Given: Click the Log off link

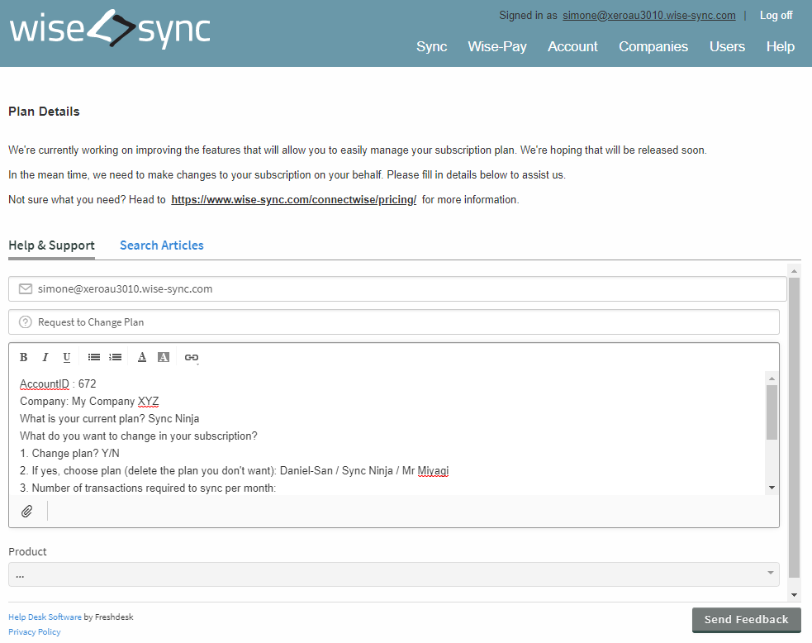Looking at the screenshot, I should point(776,16).
